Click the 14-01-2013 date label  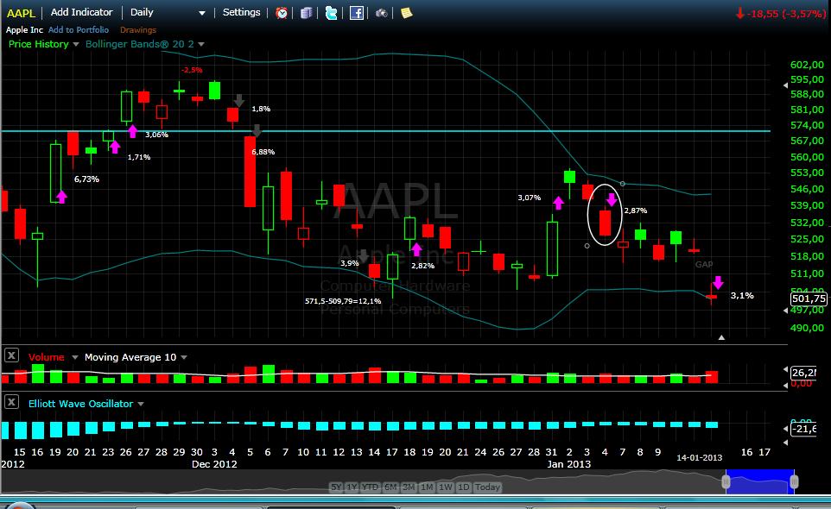699,458
